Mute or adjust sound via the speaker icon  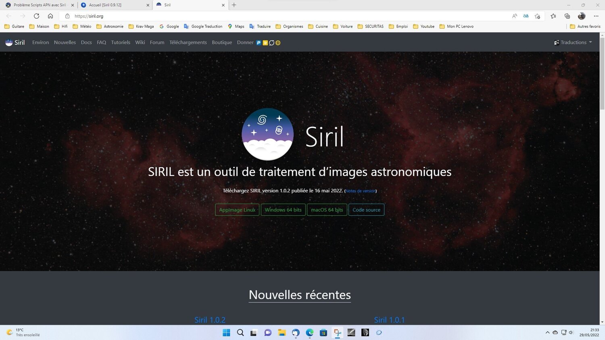tap(570, 332)
